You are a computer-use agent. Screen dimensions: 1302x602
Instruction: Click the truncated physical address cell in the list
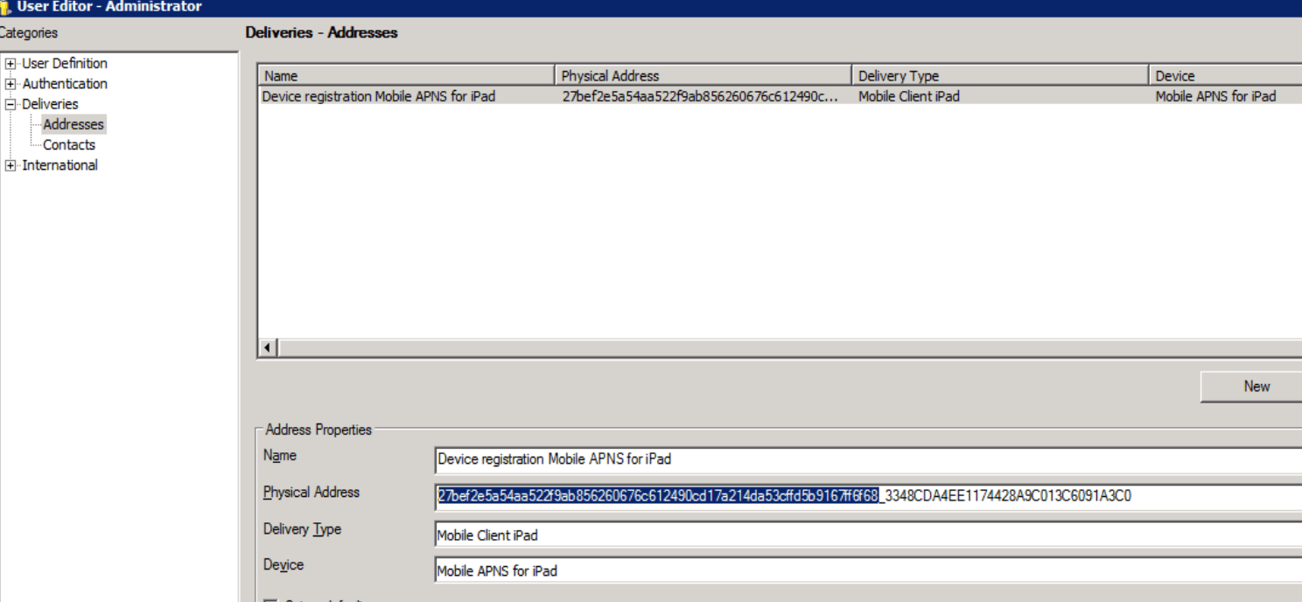point(700,96)
